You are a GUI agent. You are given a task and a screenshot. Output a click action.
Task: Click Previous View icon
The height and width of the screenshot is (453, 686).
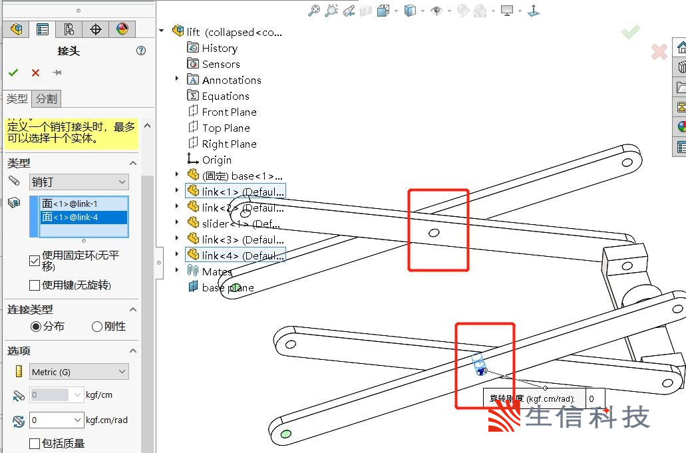click(x=349, y=11)
